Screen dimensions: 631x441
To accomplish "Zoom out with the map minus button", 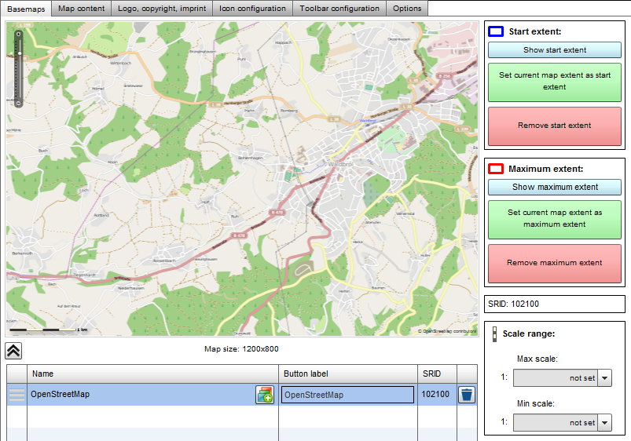I will (19, 104).
